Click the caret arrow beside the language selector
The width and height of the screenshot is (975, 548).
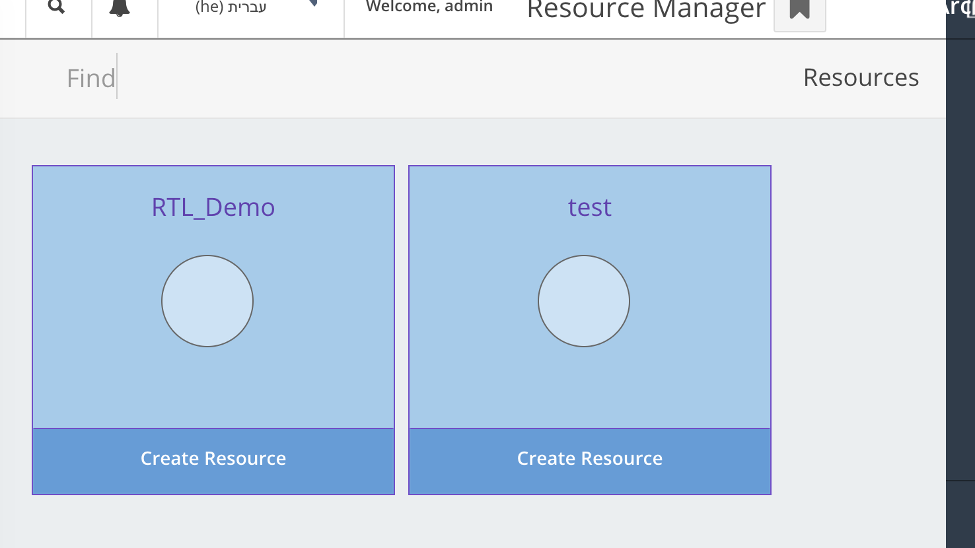[313, 3]
